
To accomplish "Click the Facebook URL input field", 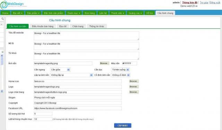I will click(x=78, y=108).
